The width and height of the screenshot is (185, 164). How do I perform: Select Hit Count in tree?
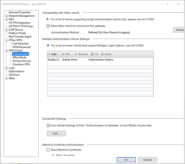pyautogui.click(x=14, y=75)
